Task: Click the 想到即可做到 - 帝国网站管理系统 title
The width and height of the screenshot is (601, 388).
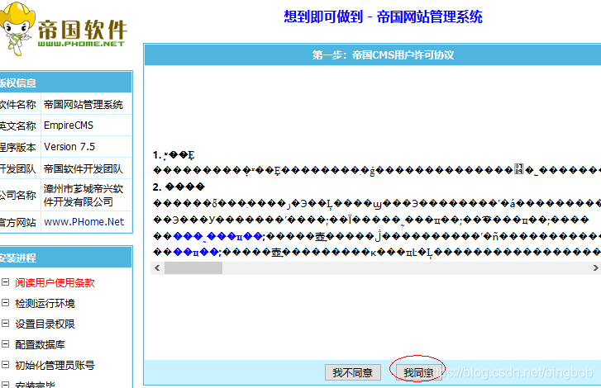Action: tap(383, 17)
